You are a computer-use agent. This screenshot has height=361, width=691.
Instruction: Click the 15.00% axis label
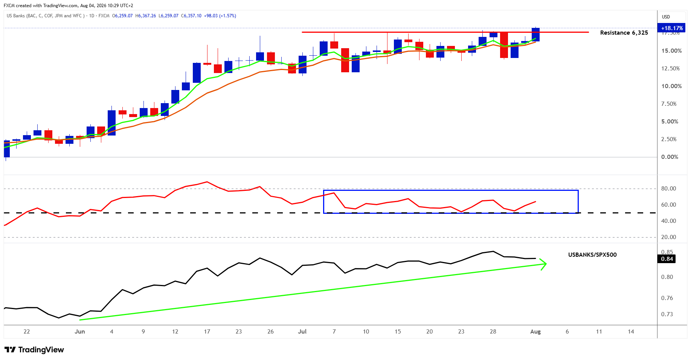pos(671,51)
